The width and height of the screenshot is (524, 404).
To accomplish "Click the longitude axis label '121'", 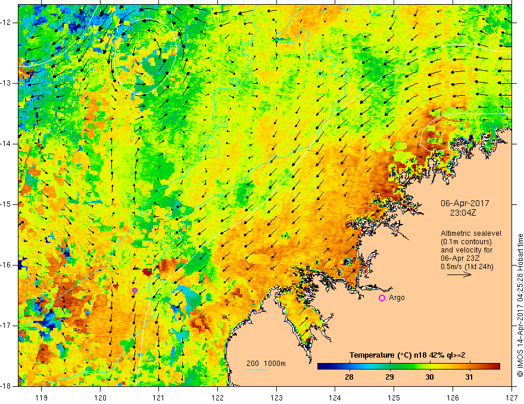I will 158,397.
